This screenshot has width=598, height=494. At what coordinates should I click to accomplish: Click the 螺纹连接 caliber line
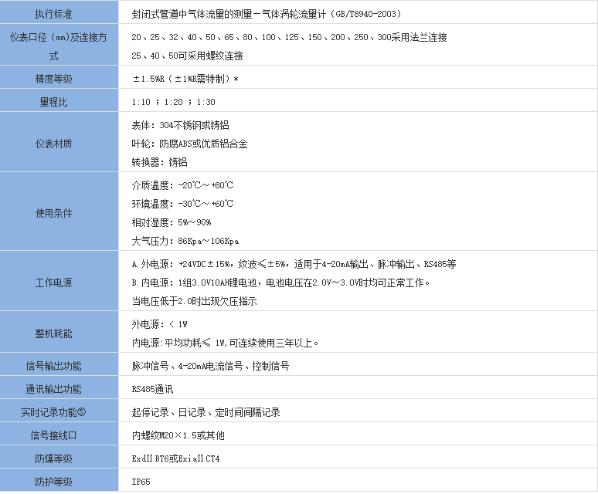coord(187,56)
